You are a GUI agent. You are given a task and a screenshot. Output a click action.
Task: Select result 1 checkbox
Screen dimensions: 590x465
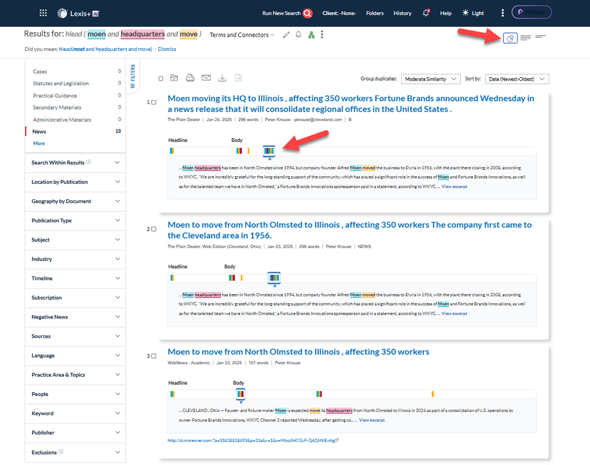154,102
